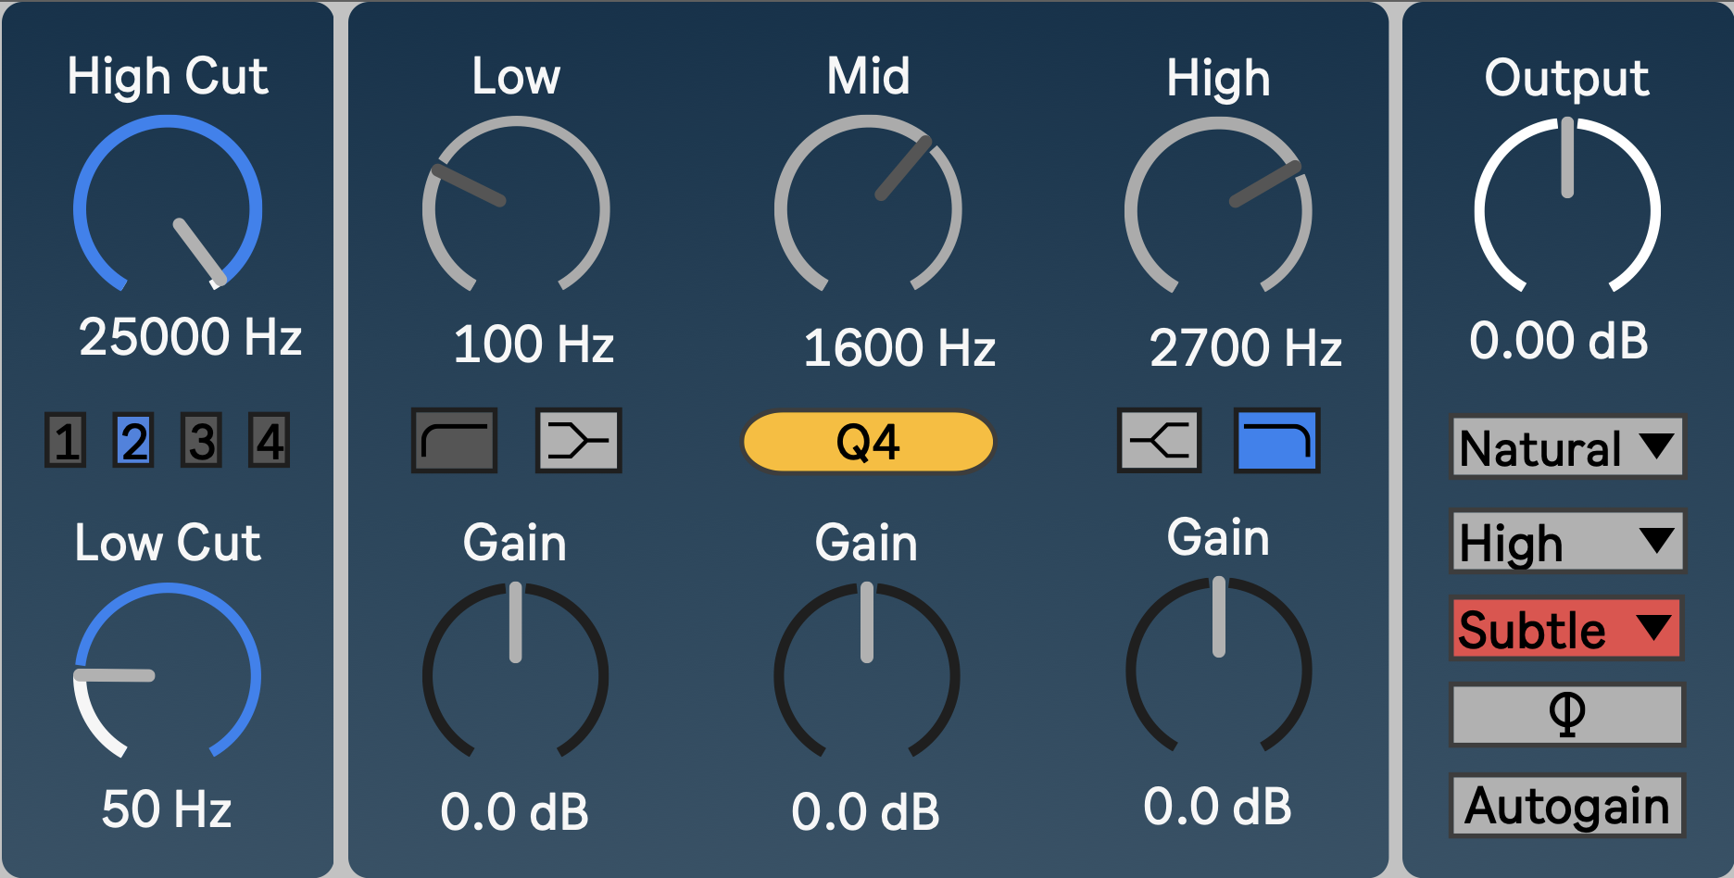
Task: Select the Low band shelf filter icon
Action: coord(454,441)
